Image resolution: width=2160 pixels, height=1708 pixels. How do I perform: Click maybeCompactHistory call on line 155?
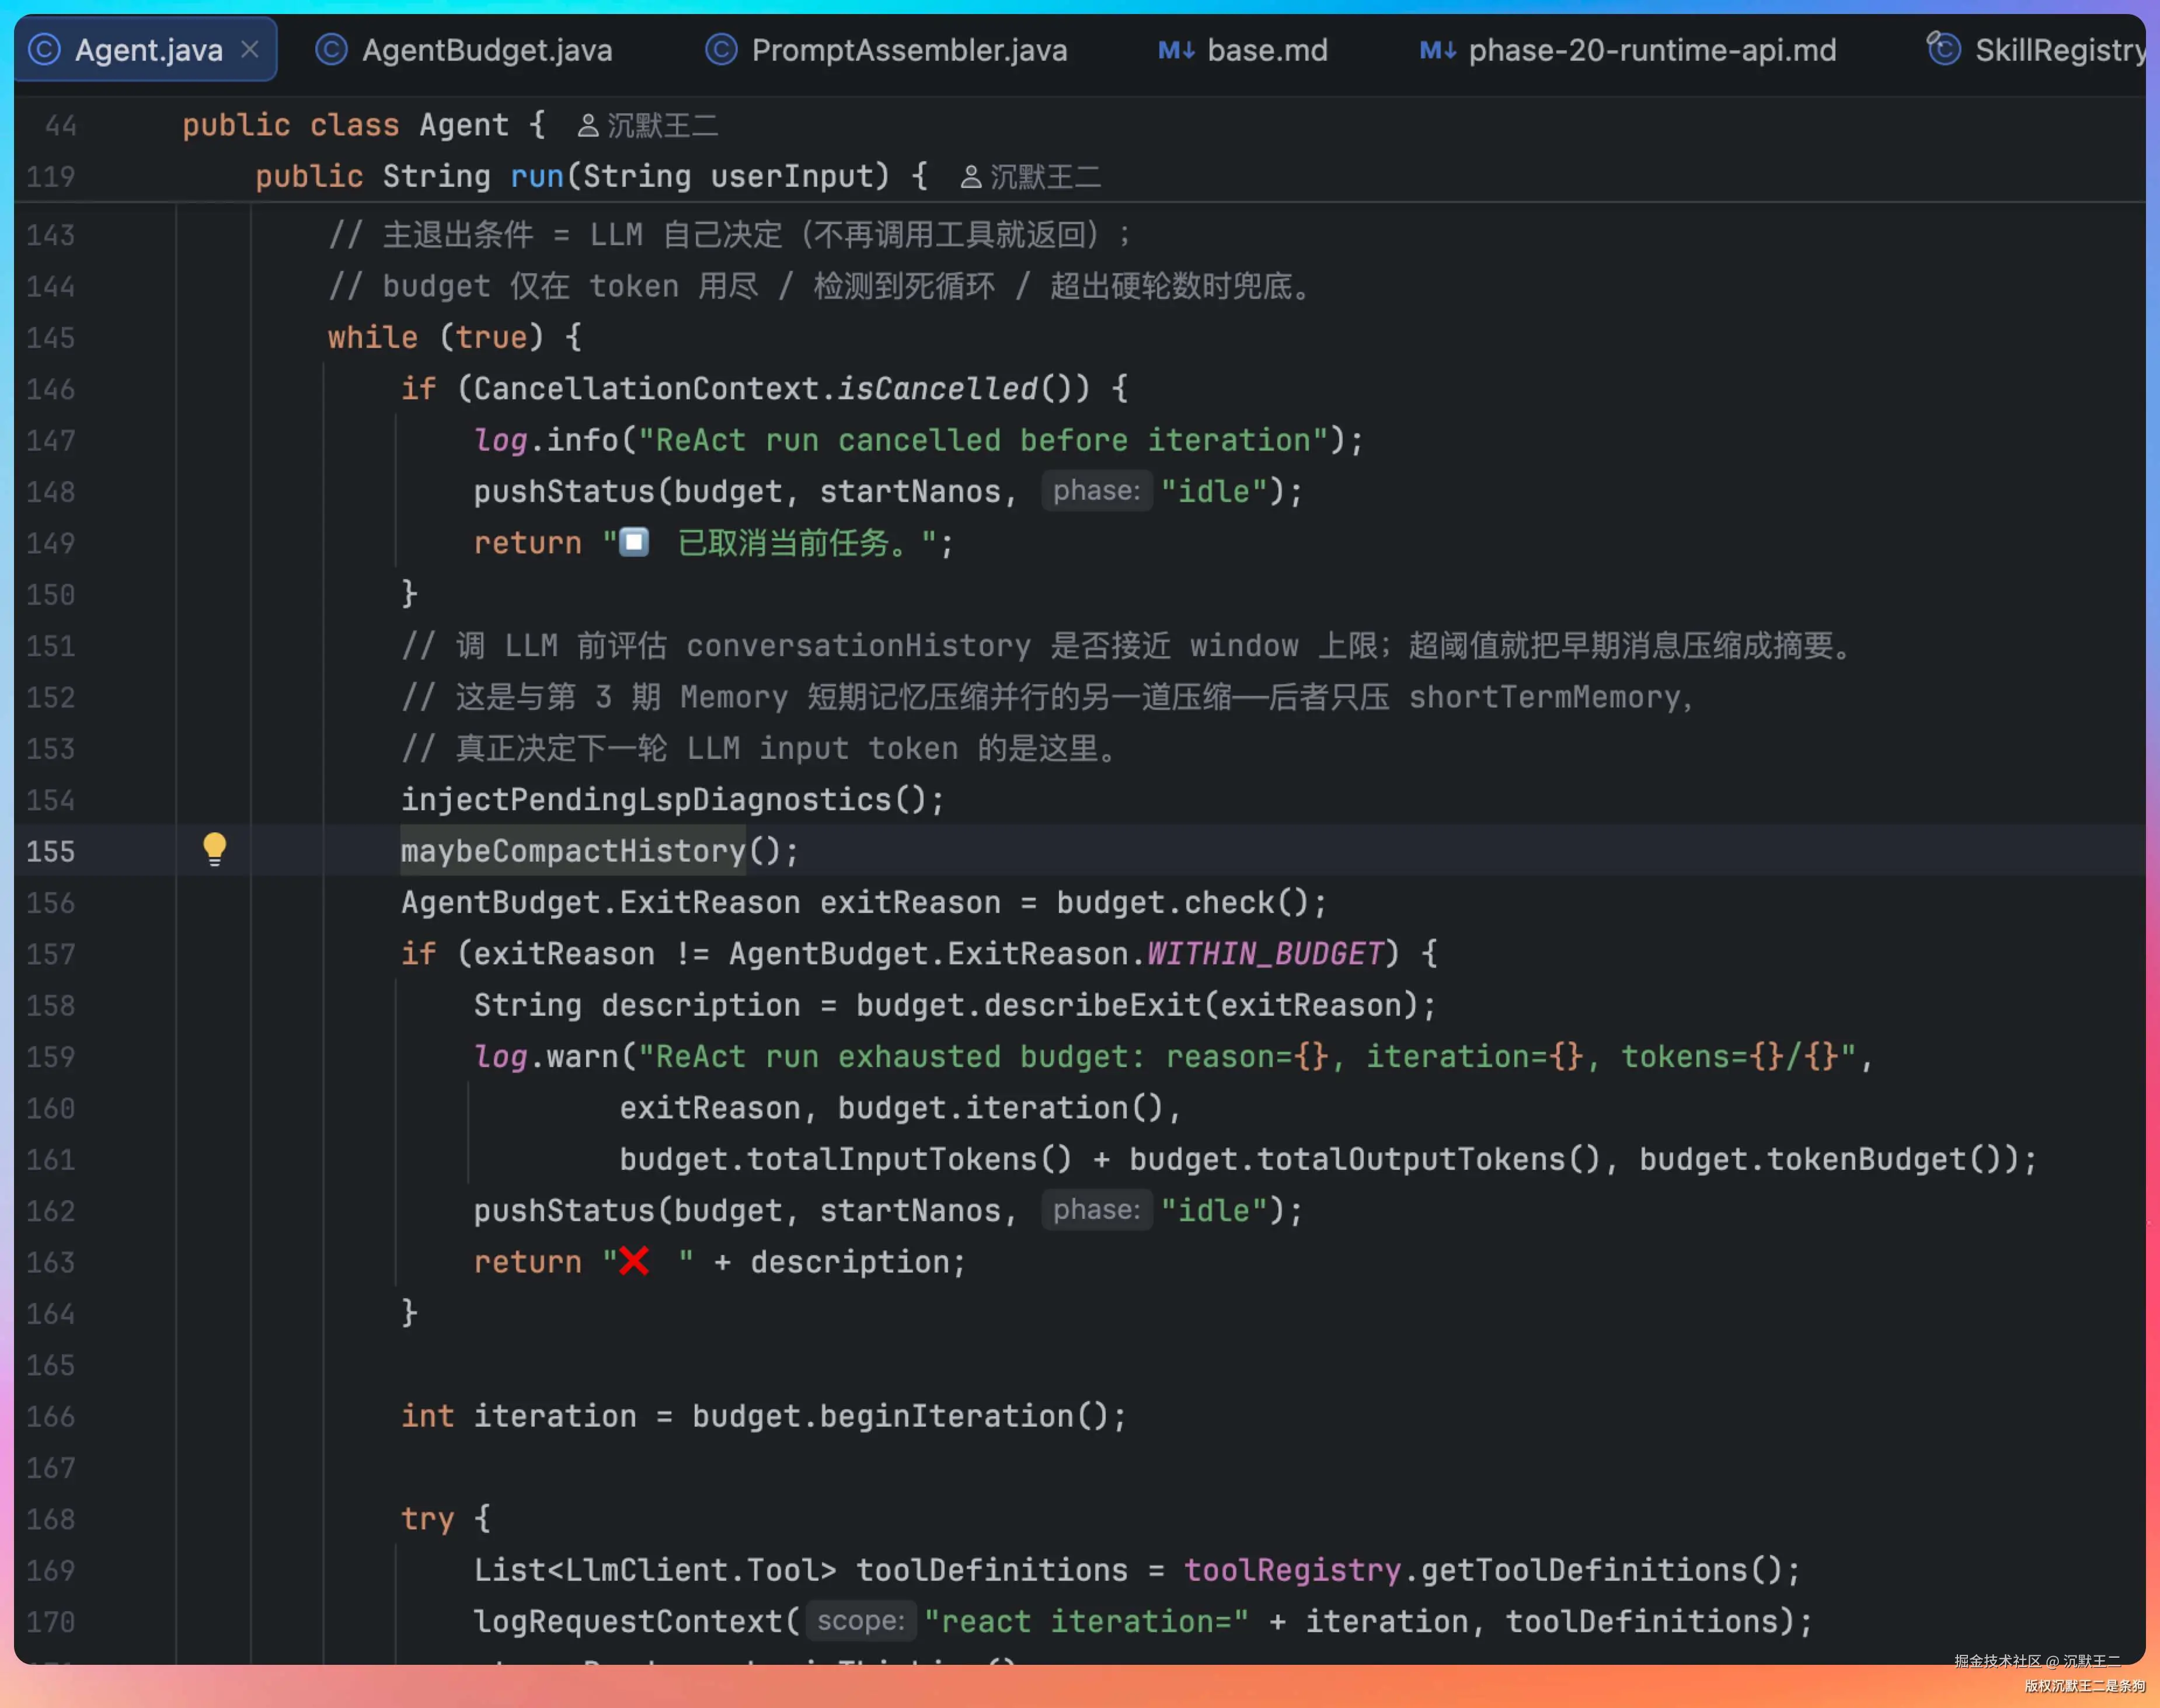[x=574, y=851]
